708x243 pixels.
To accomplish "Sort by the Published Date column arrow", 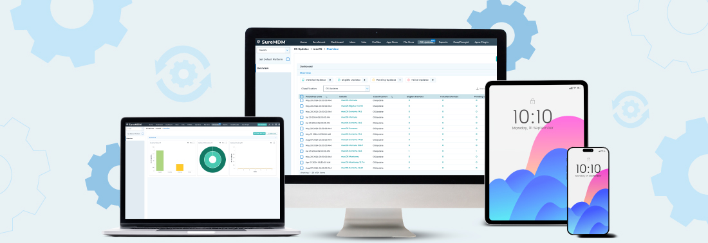I will tap(326, 96).
